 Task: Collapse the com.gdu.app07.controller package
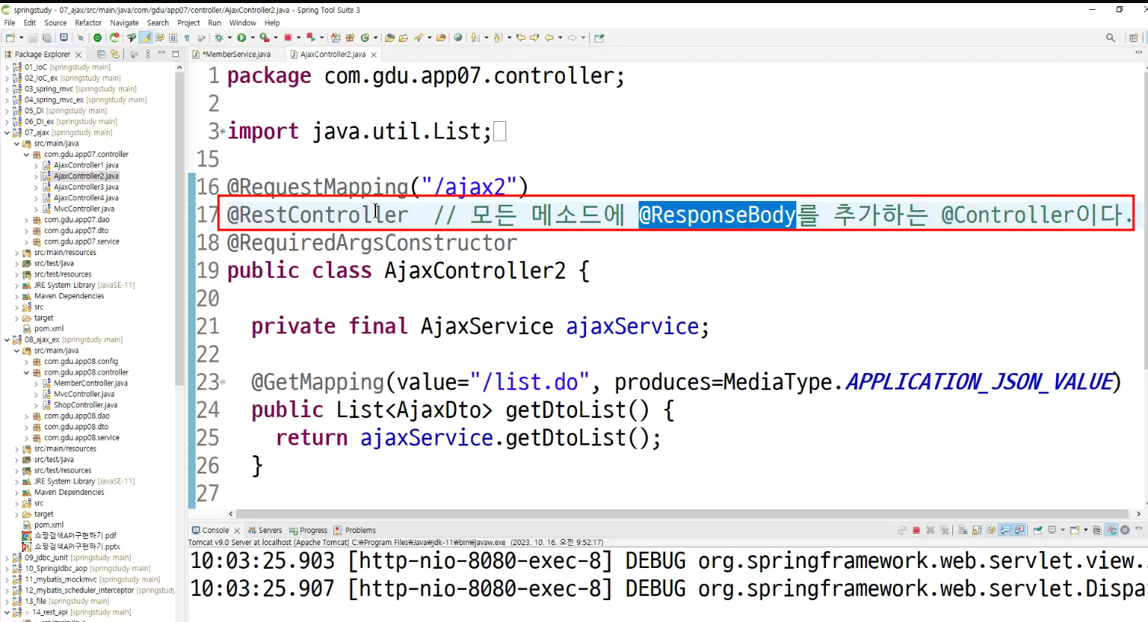coord(27,155)
